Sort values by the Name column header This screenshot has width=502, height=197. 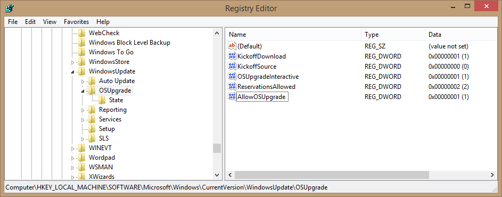click(x=293, y=35)
